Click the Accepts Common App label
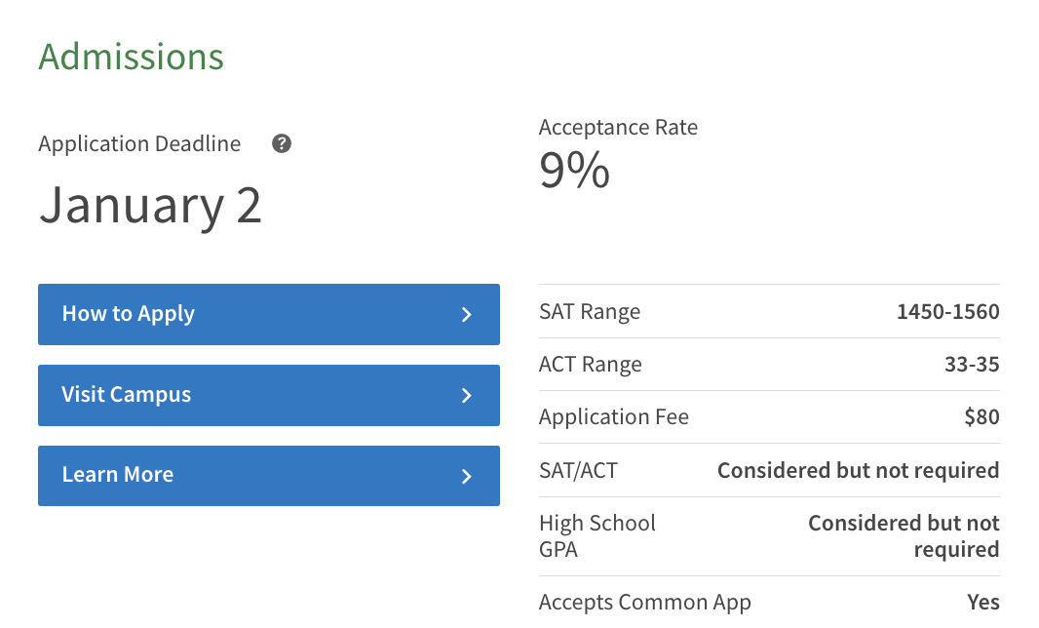Viewport: 1039px width, 628px height. pos(644,602)
